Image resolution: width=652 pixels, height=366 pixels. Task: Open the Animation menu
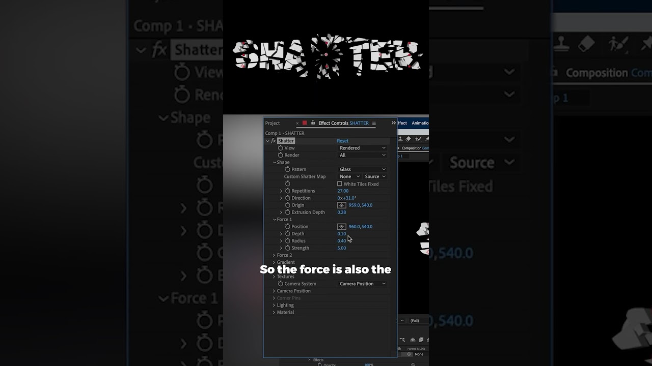pyautogui.click(x=420, y=123)
